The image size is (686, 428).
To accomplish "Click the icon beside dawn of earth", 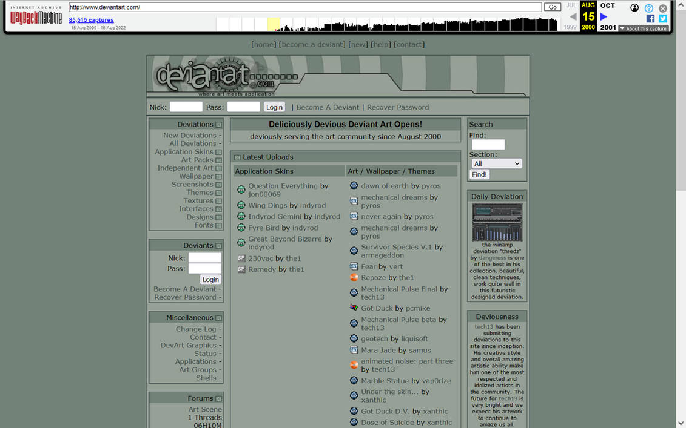I will pyautogui.click(x=354, y=186).
